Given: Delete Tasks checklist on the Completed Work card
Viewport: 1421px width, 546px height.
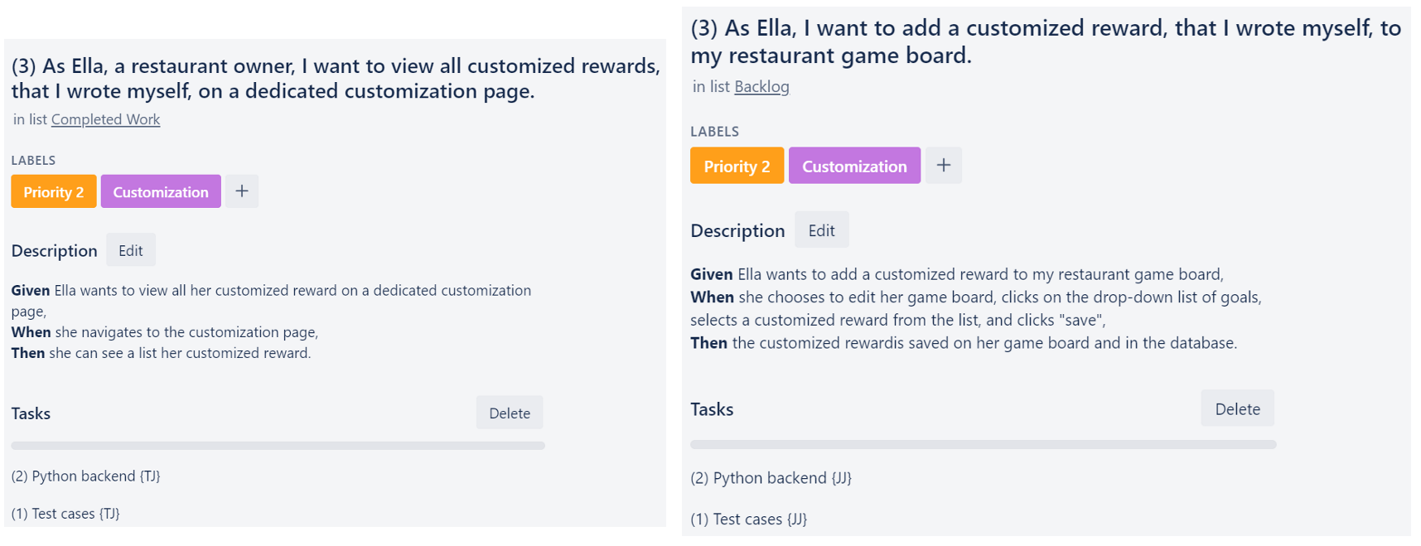Looking at the screenshot, I should [x=510, y=413].
